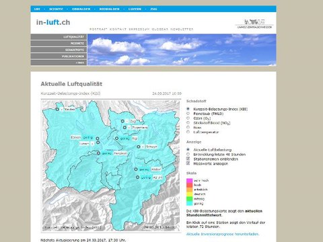Click the magenta 'sehr hoch' scale swatch
The width and height of the screenshot is (323, 242).
190,181
